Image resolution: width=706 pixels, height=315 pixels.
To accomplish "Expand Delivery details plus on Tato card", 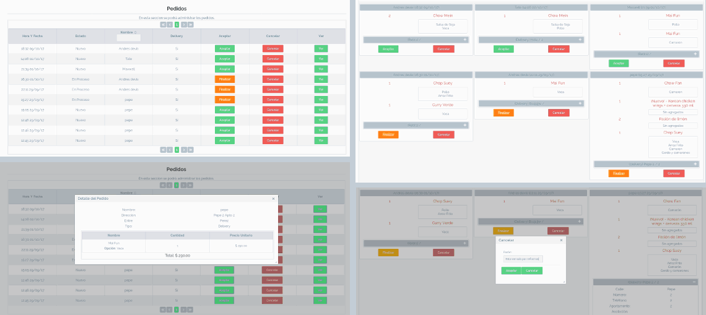I will (x=580, y=39).
